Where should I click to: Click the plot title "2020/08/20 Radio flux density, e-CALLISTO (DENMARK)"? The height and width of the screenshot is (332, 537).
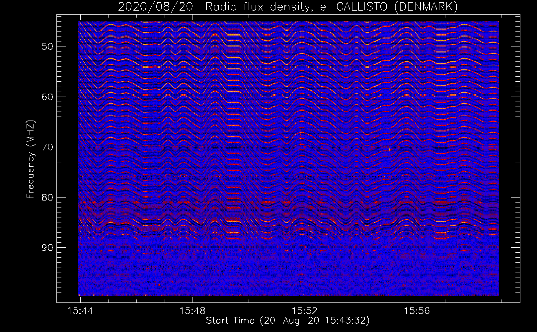pos(288,7)
